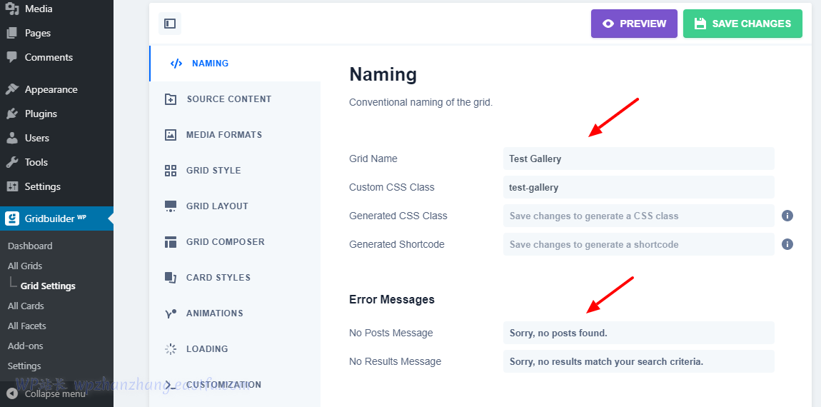This screenshot has height=407, width=821.
Task: Open Add-ons submenu
Action: pyautogui.click(x=25, y=346)
